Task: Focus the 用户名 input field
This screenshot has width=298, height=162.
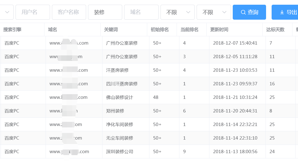Action: tap(32, 12)
